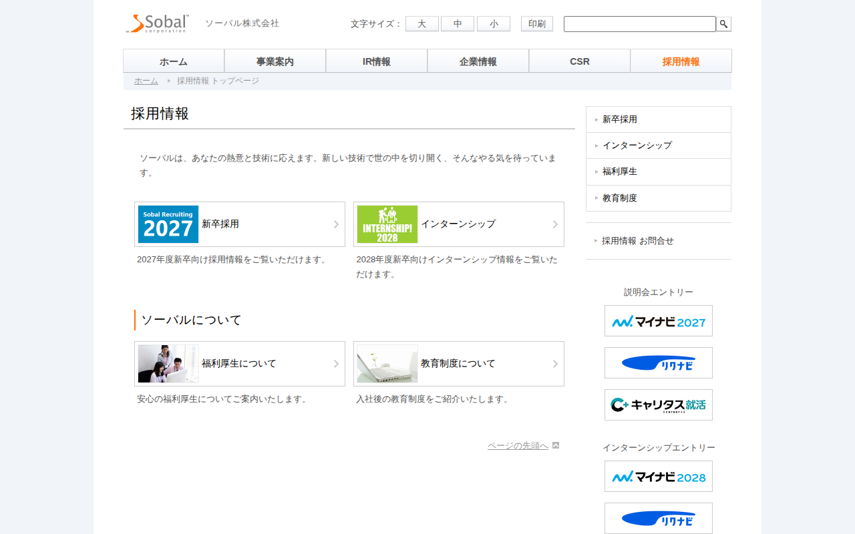Set text size to 小

tap(494, 24)
